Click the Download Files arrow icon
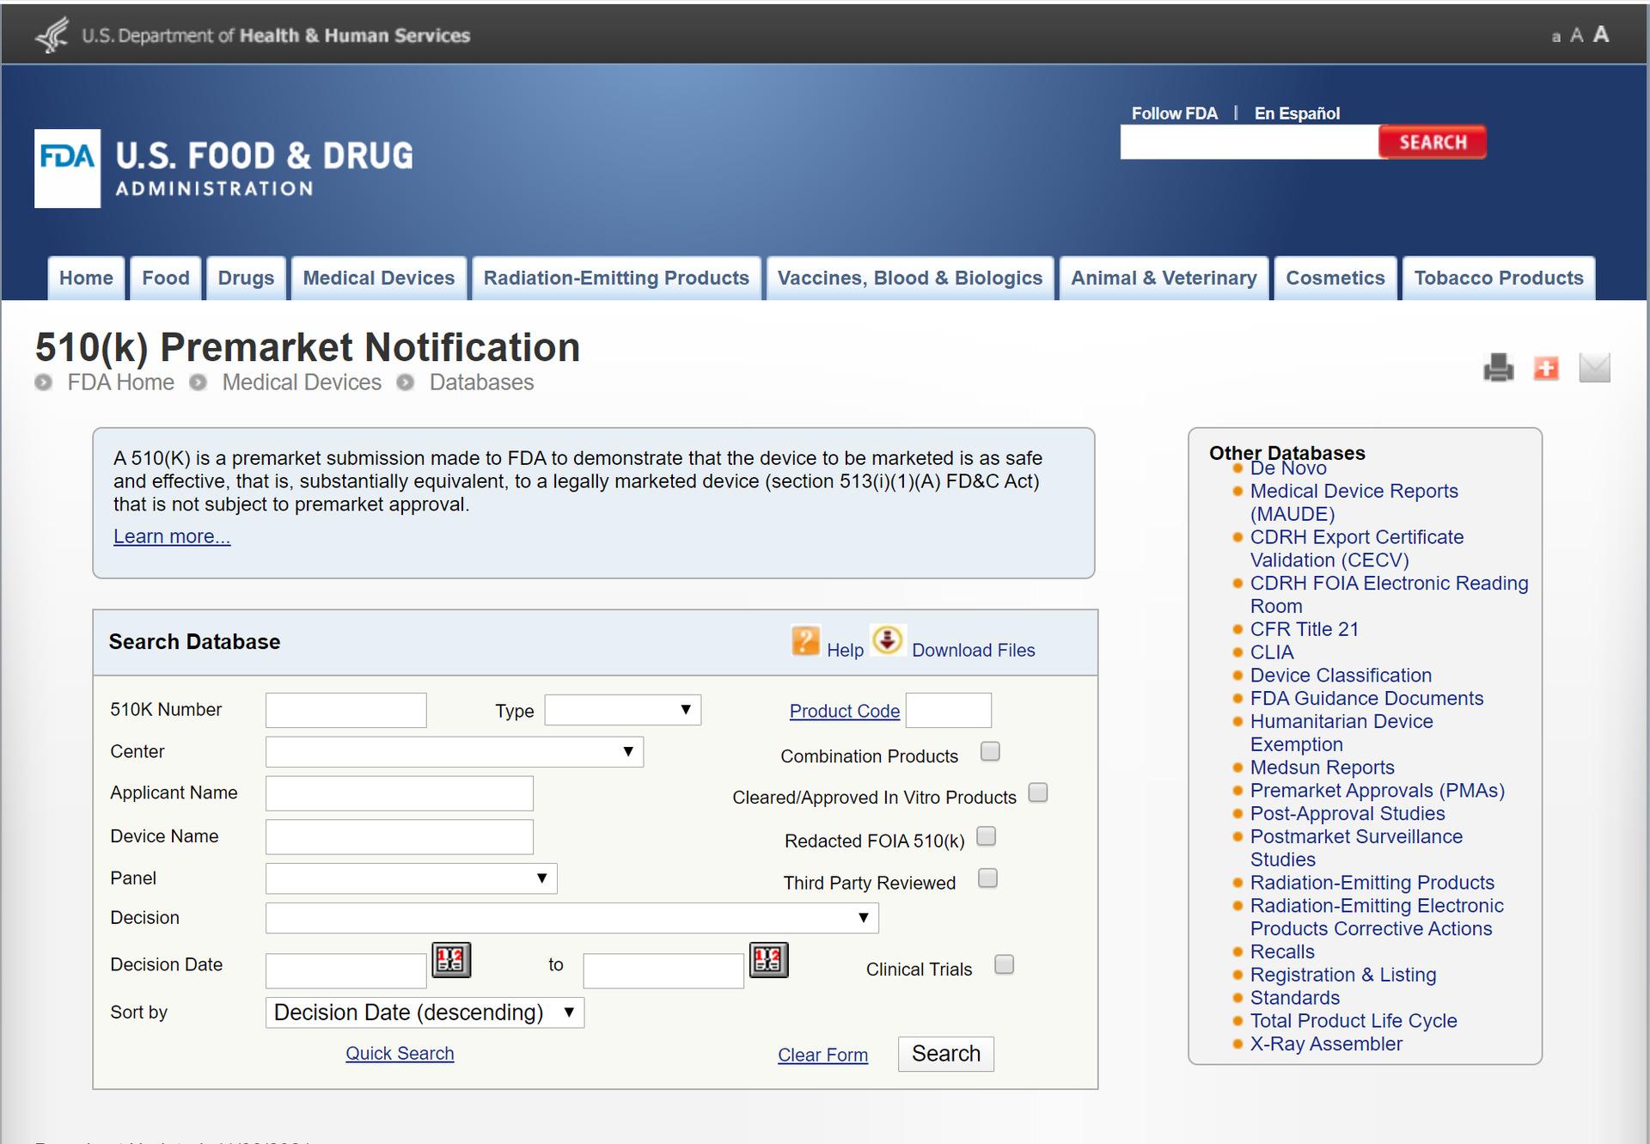This screenshot has height=1144, width=1650. (x=887, y=640)
